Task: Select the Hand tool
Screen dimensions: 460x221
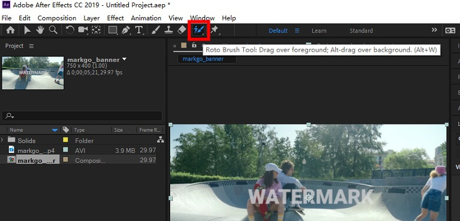Action: click(x=40, y=30)
